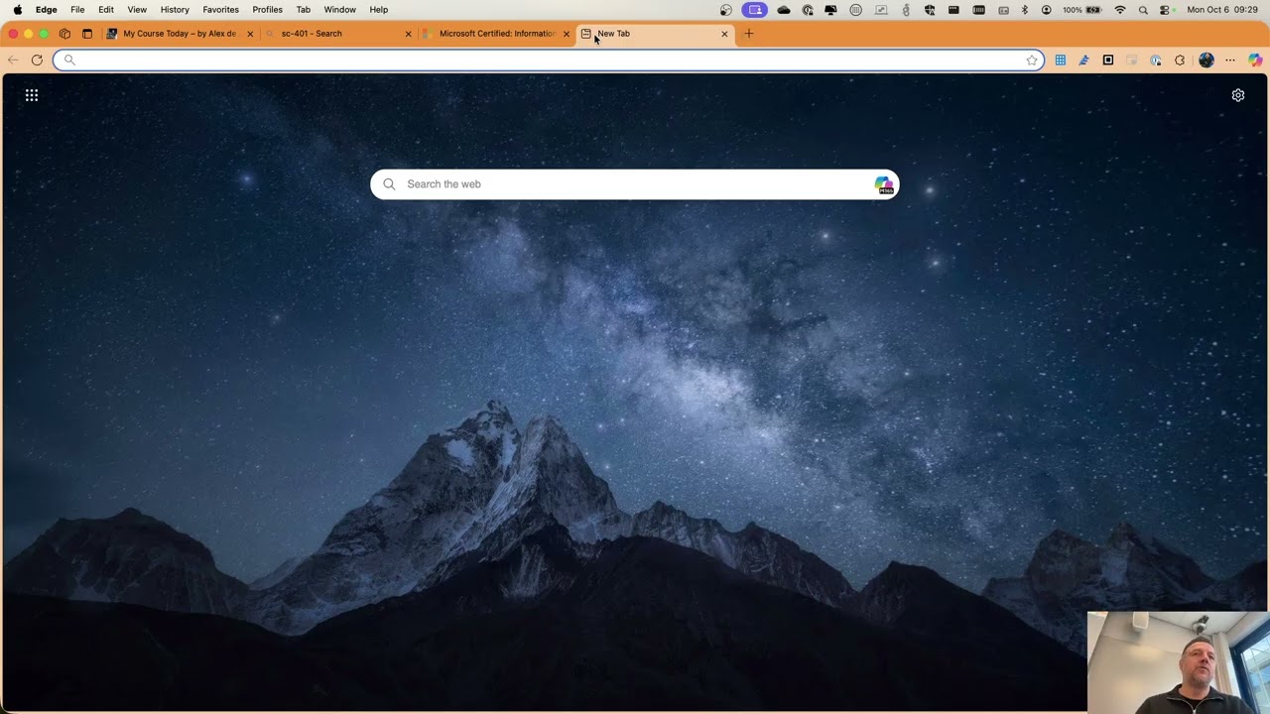Image resolution: width=1270 pixels, height=714 pixels.
Task: Open the Extensions puzzle icon
Action: tap(1180, 60)
